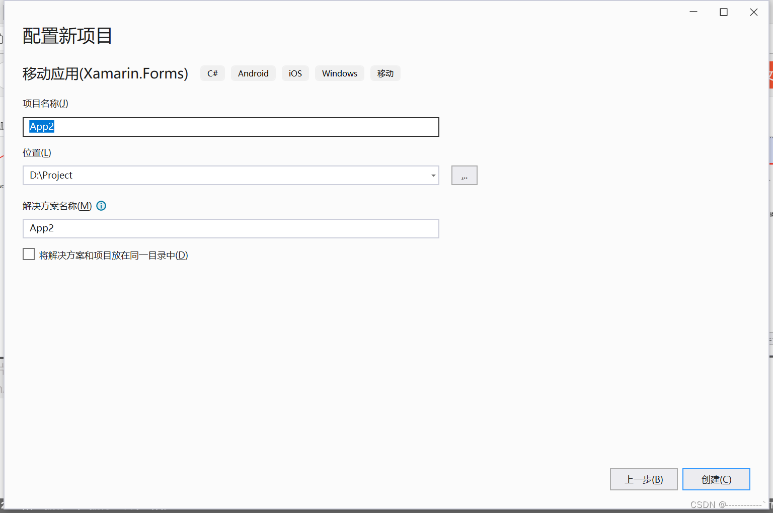Select the C# tag
Viewport: 773px width, 513px height.
click(x=212, y=73)
